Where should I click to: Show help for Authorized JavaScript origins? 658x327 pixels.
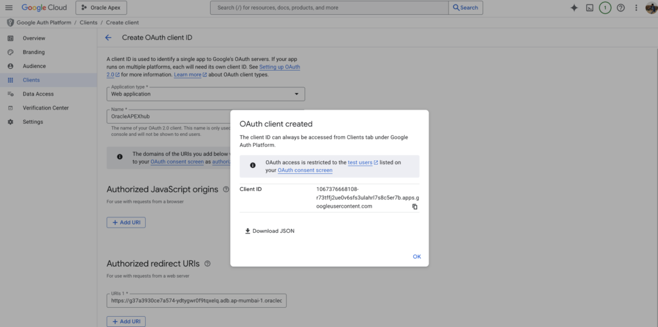tap(226, 189)
